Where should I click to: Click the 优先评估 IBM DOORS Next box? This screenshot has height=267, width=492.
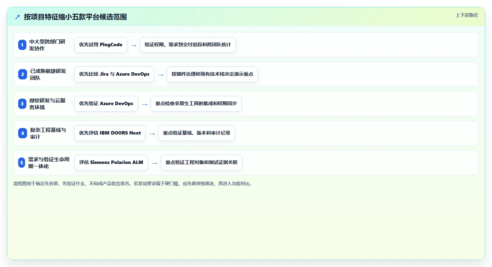point(110,133)
